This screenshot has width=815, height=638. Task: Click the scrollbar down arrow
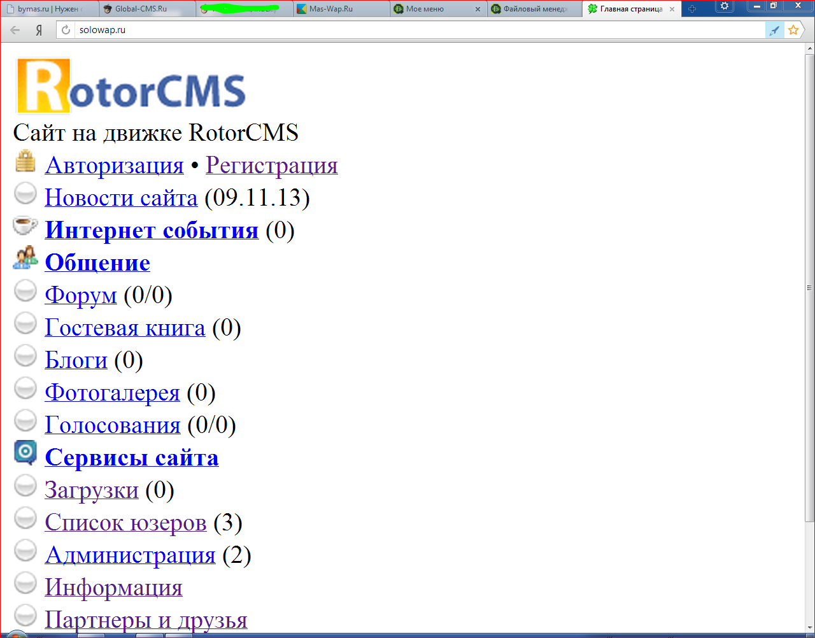tap(809, 627)
